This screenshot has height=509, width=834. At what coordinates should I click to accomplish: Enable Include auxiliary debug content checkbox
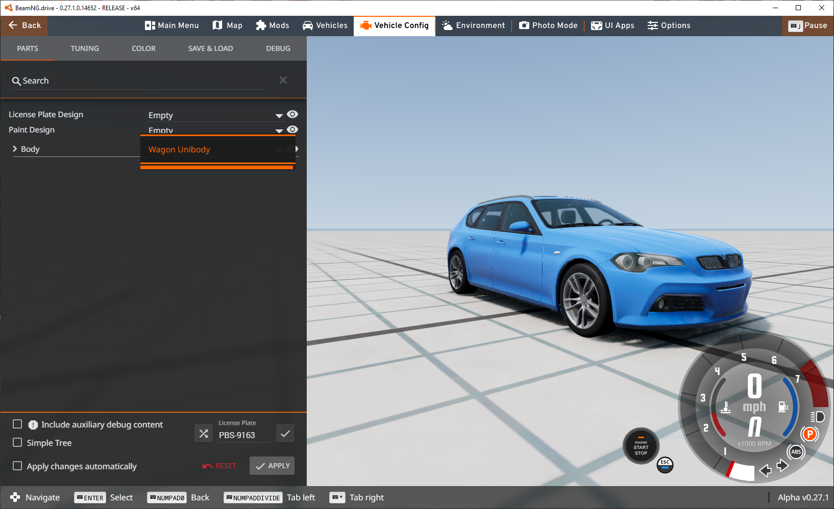[x=17, y=424]
